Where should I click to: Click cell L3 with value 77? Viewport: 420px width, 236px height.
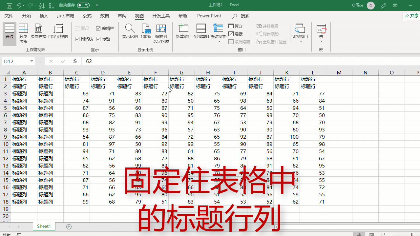point(313,93)
